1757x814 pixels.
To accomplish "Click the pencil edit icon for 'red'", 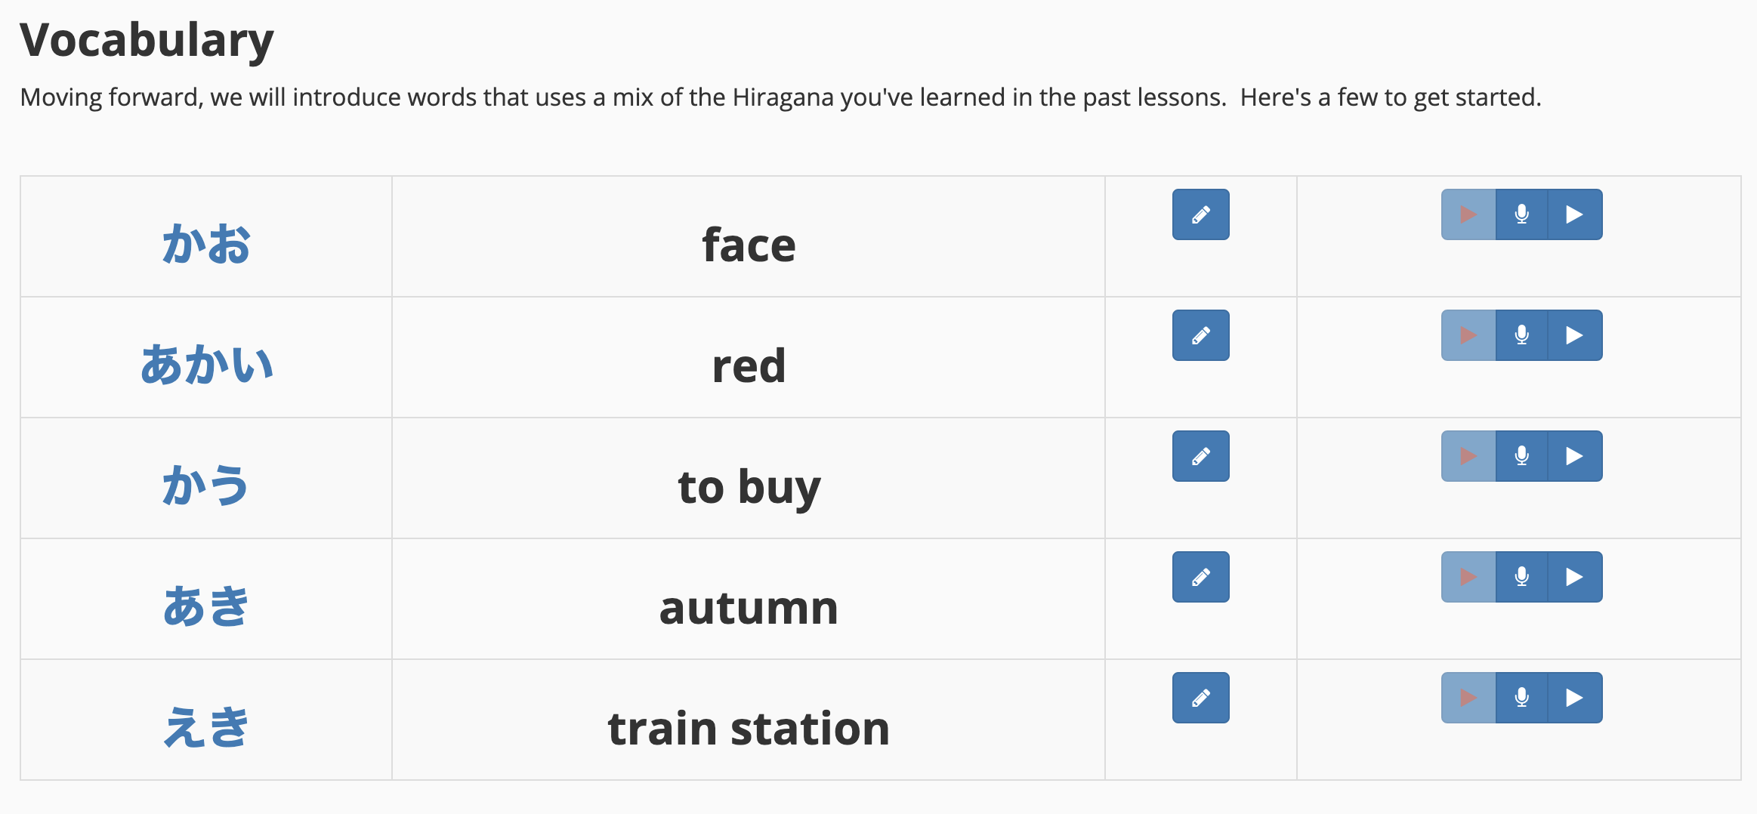I will coord(1200,335).
